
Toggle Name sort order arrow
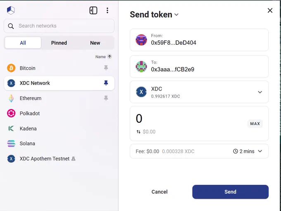[110, 57]
